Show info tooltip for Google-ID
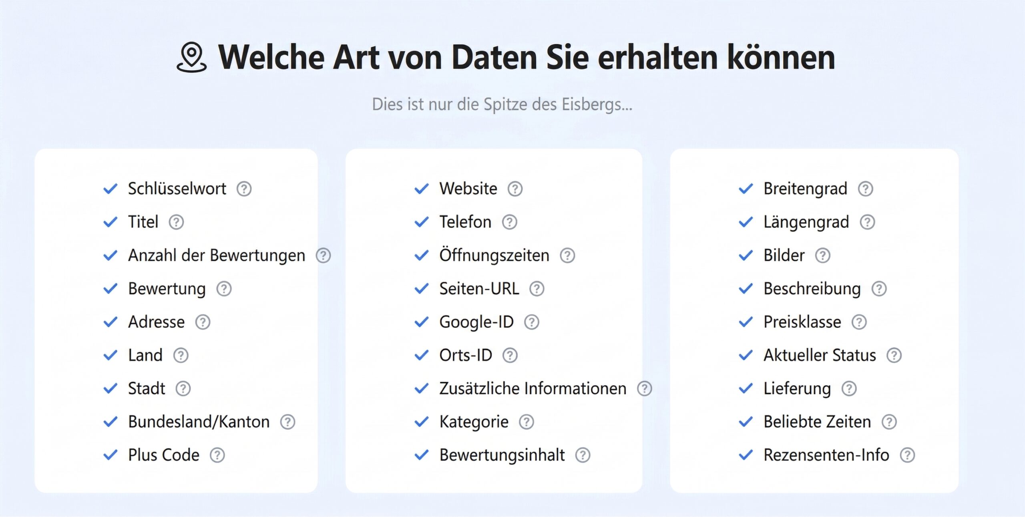Image resolution: width=1025 pixels, height=517 pixels. click(532, 322)
